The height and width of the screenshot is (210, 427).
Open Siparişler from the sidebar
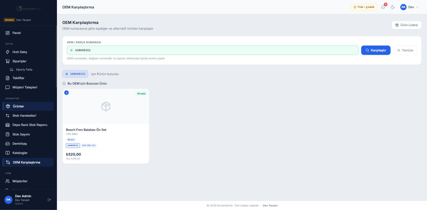click(28, 61)
